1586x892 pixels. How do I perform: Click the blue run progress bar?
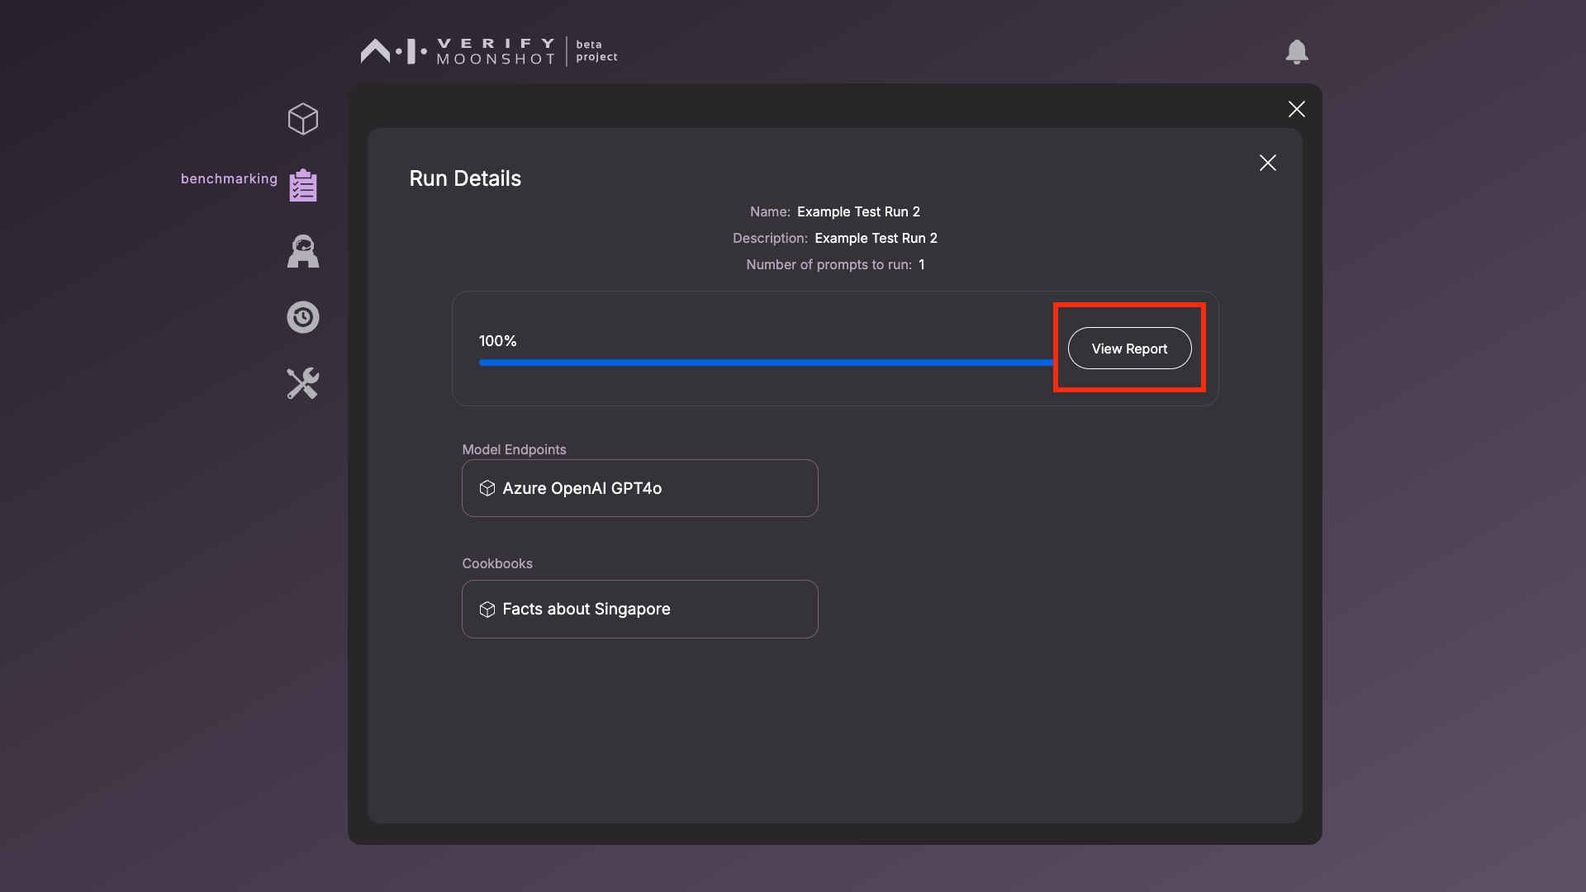(766, 363)
